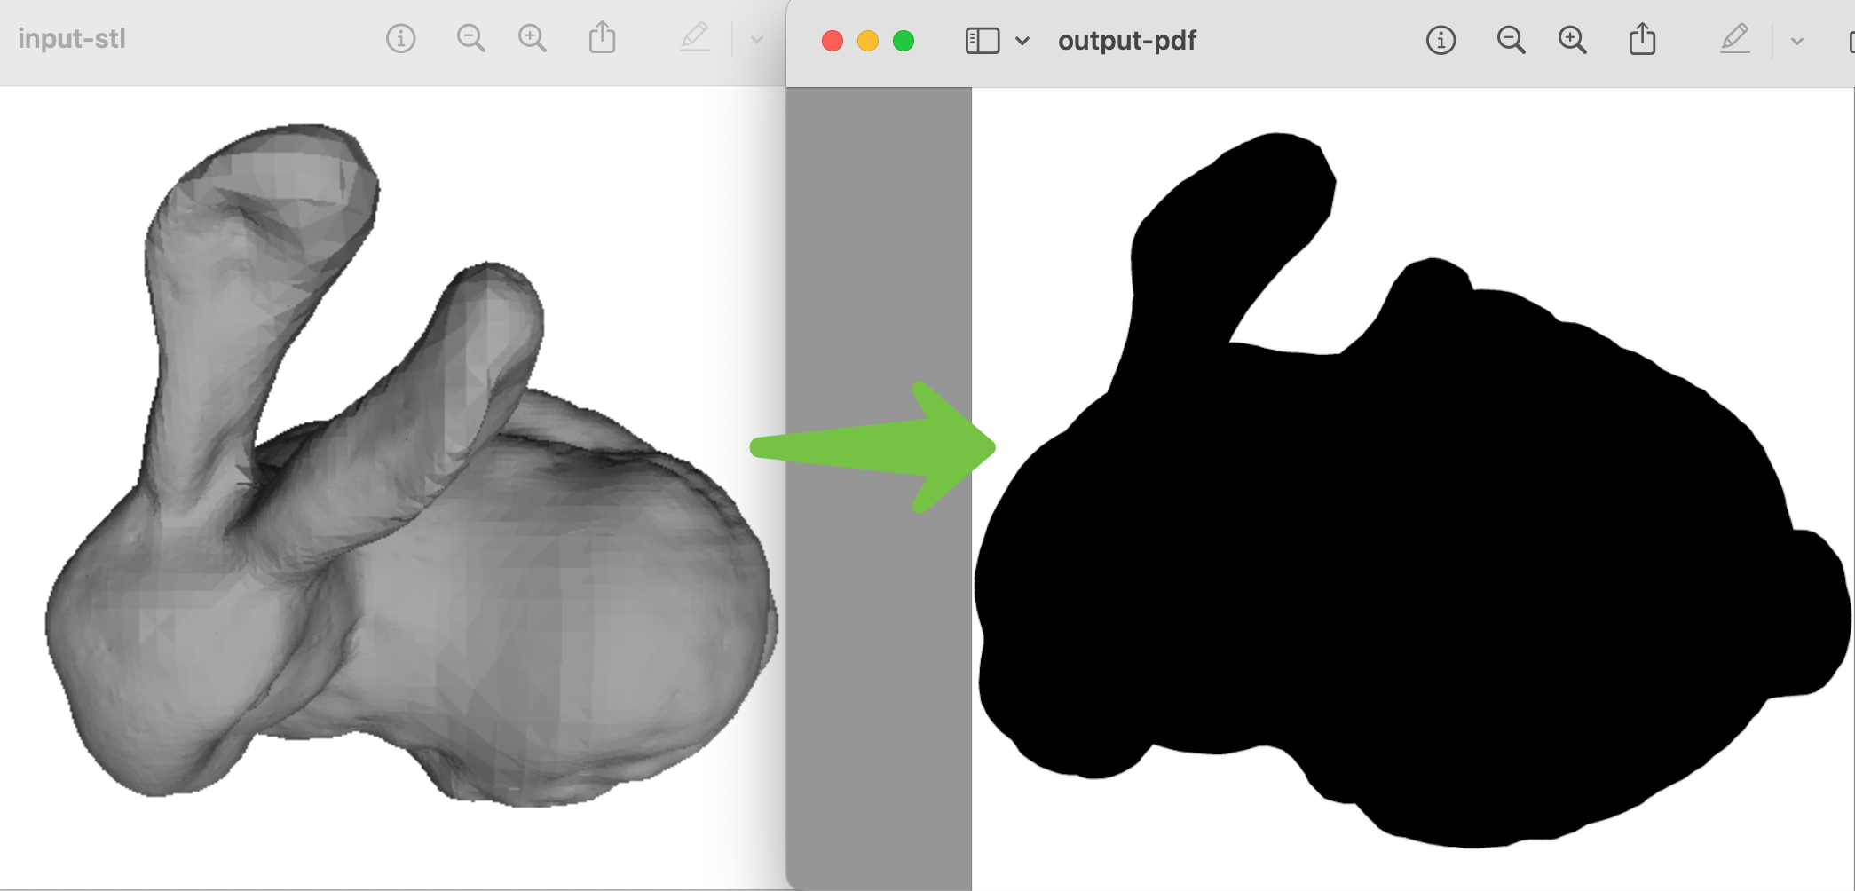This screenshot has height=891, width=1855.
Task: Select the output-pdf window title bar
Action: pyautogui.click(x=1126, y=40)
